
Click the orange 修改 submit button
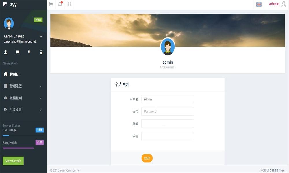(x=147, y=158)
